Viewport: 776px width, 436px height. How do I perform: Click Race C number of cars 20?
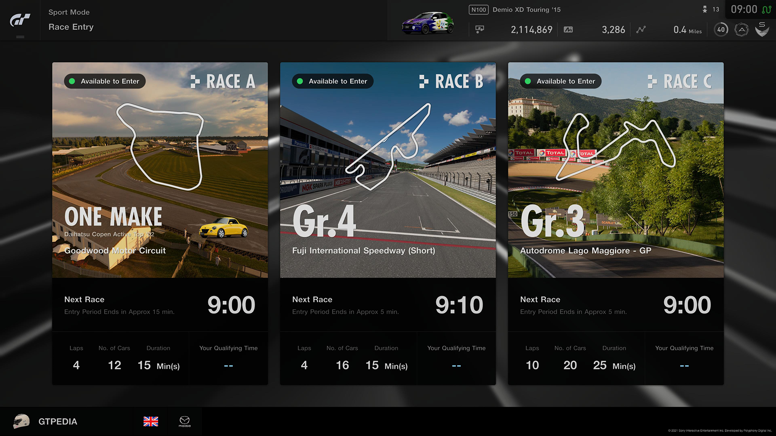click(570, 365)
